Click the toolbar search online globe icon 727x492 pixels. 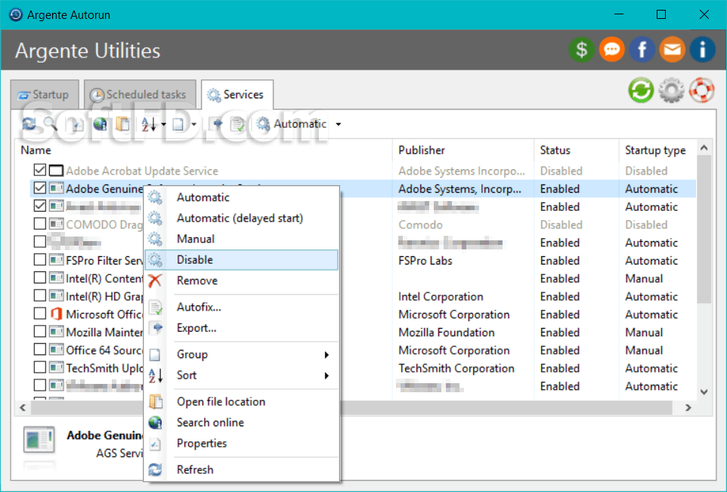coord(101,124)
